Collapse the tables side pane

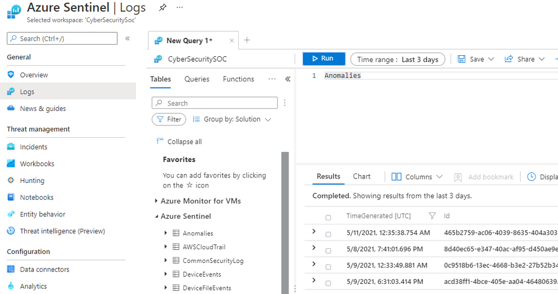[x=288, y=79]
